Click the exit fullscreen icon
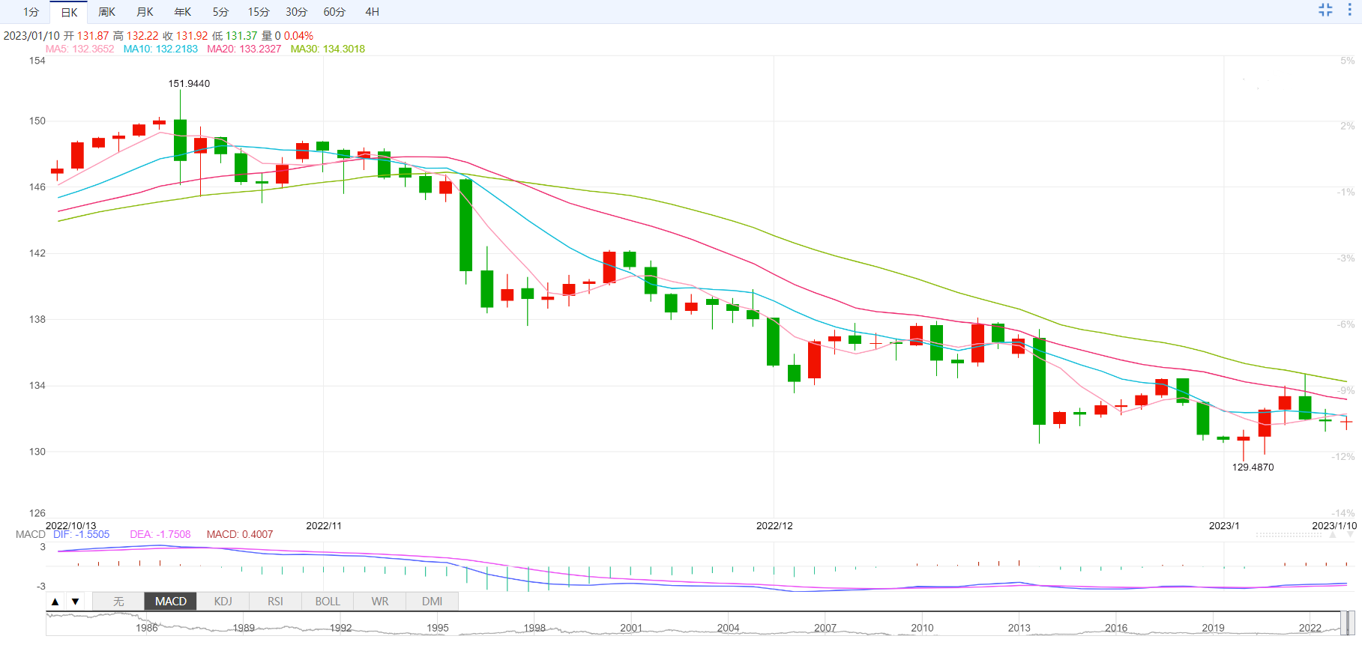Image resolution: width=1362 pixels, height=651 pixels. point(1325,10)
